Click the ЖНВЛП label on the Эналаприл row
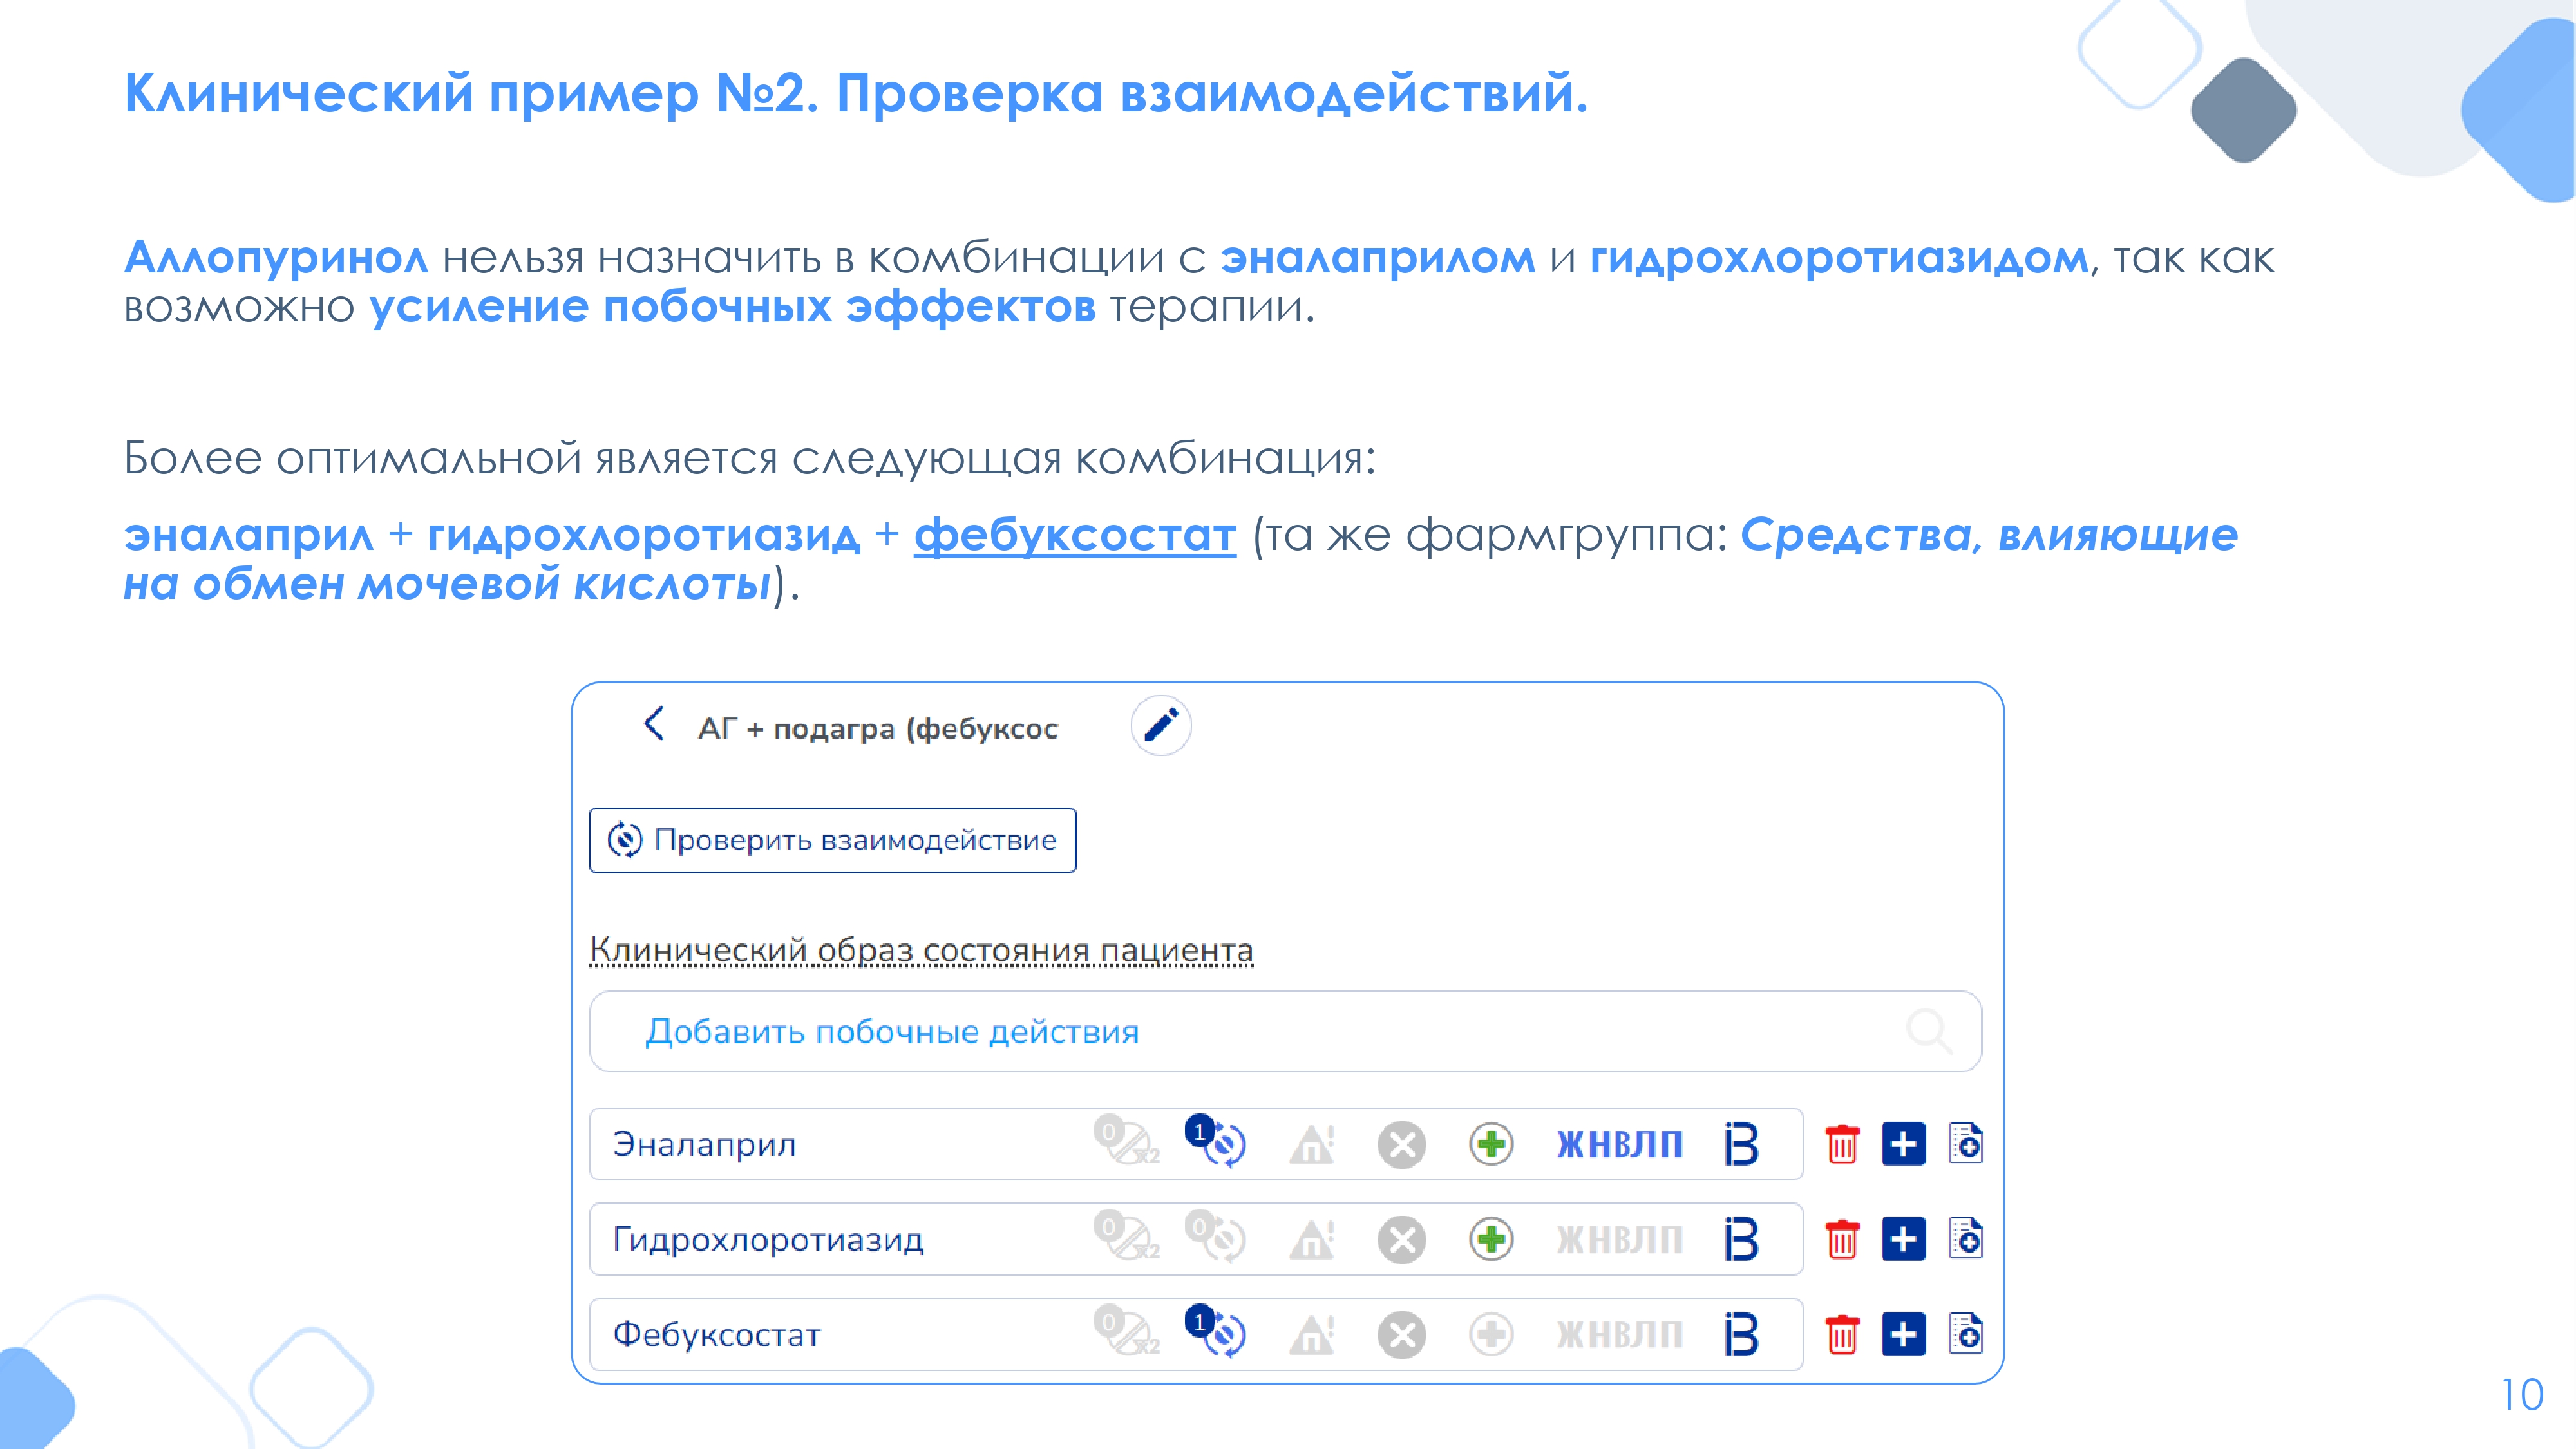This screenshot has width=2576, height=1449. [1619, 1144]
